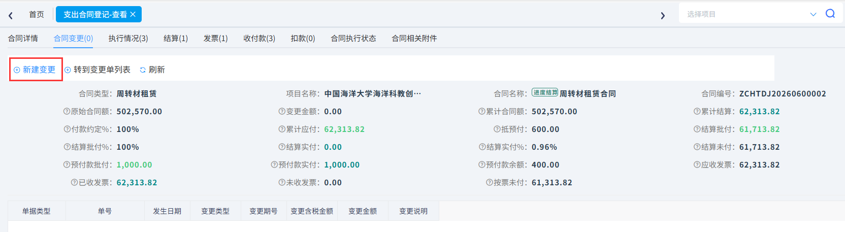Click help icon beside 预付款余额
This screenshot has height=232, width=845.
click(x=482, y=164)
